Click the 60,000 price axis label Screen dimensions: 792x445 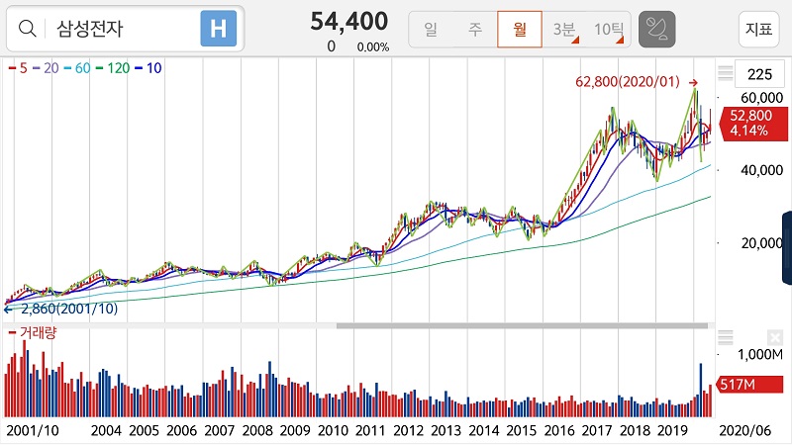pos(761,97)
